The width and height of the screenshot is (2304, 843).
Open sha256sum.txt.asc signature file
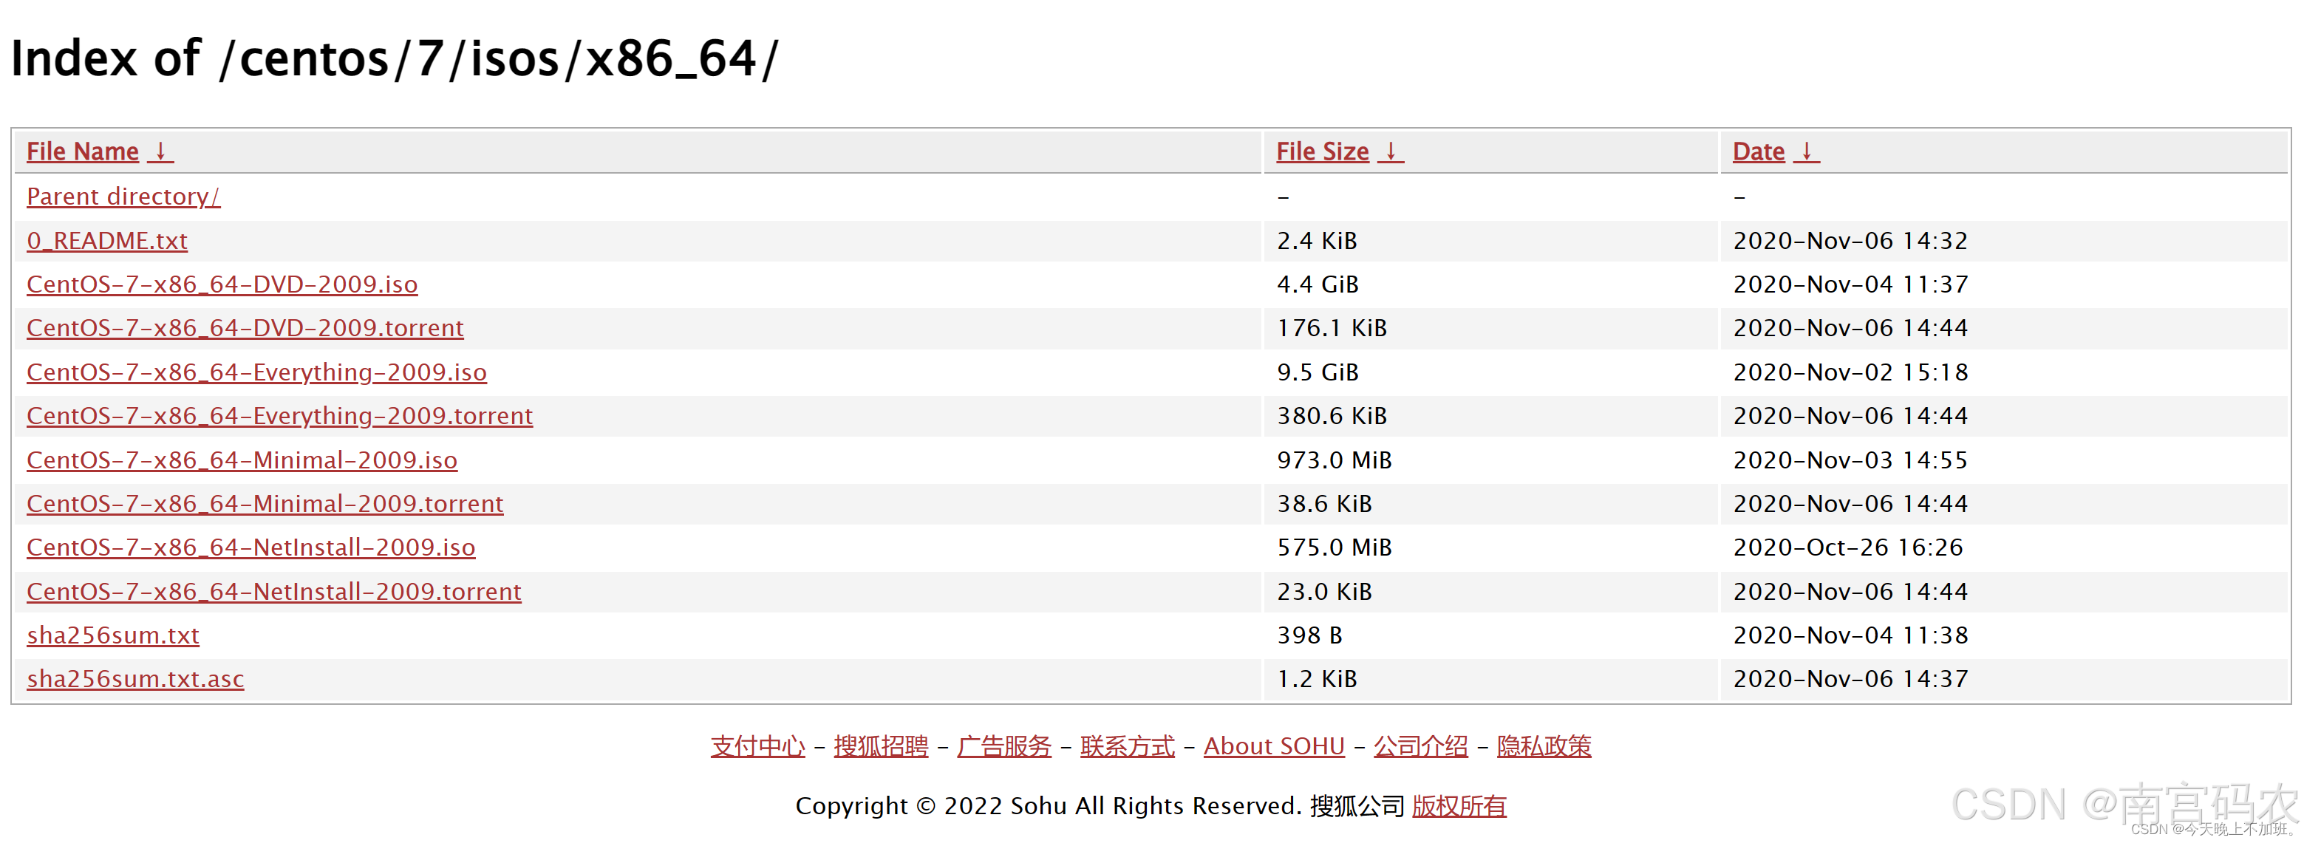point(135,678)
